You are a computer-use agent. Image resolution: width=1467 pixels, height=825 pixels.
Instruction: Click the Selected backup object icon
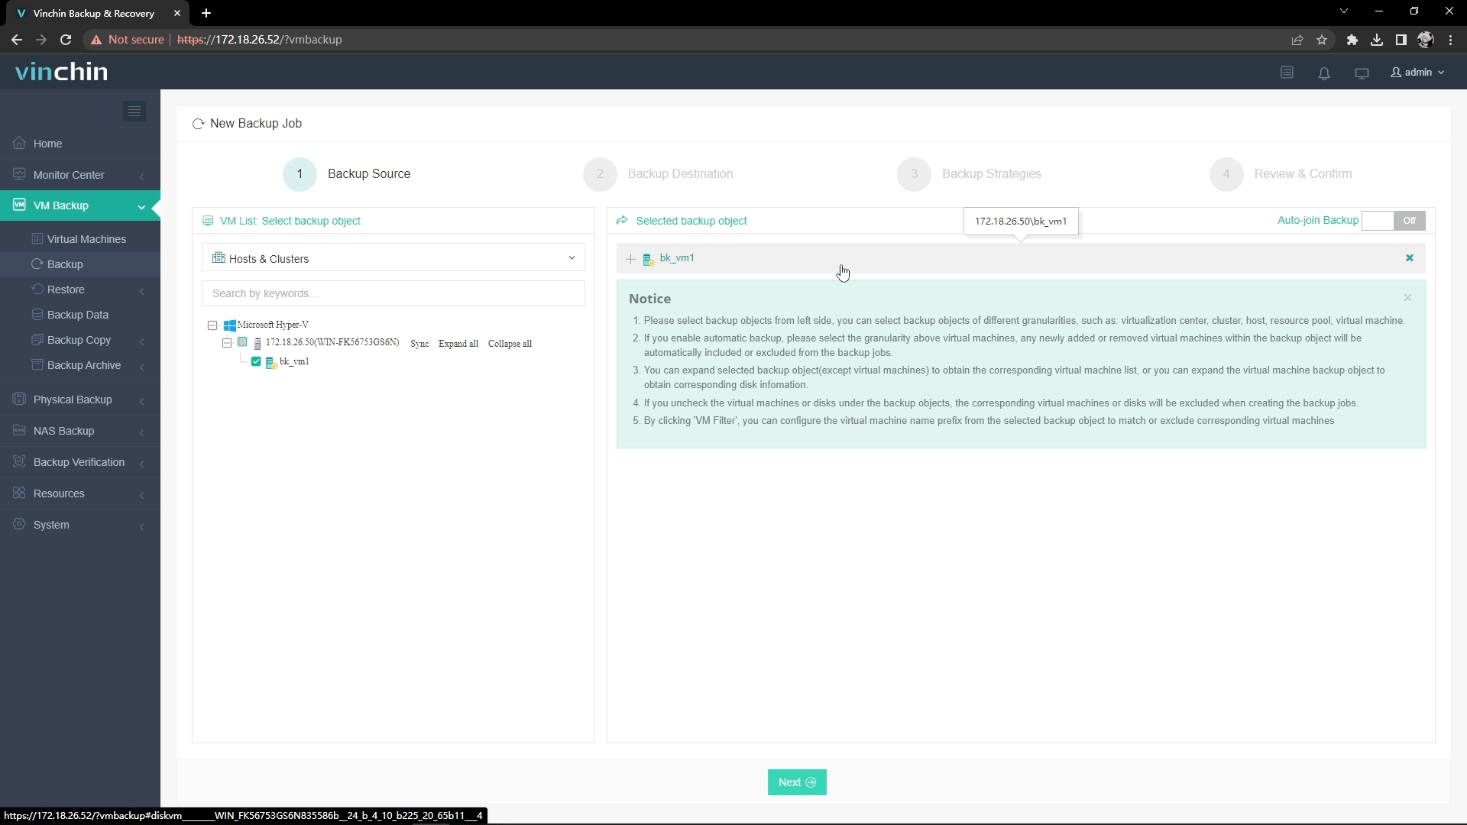[623, 219]
